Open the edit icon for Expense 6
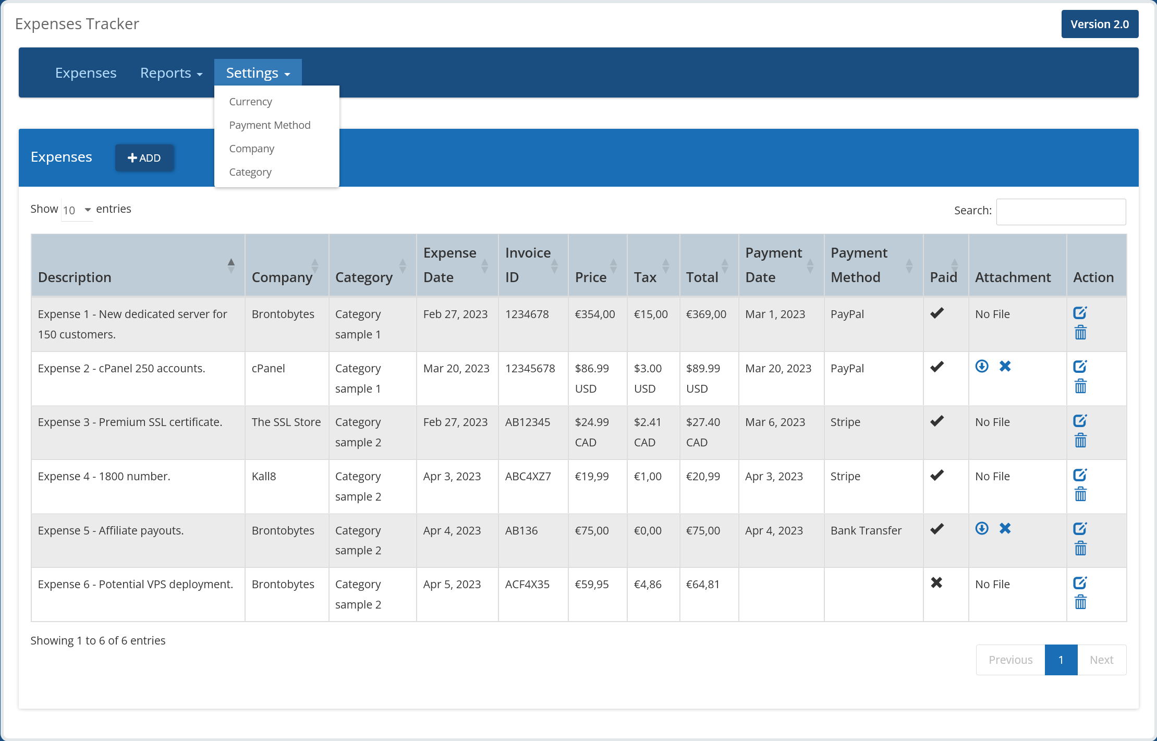Viewport: 1157px width, 741px height. point(1079,583)
